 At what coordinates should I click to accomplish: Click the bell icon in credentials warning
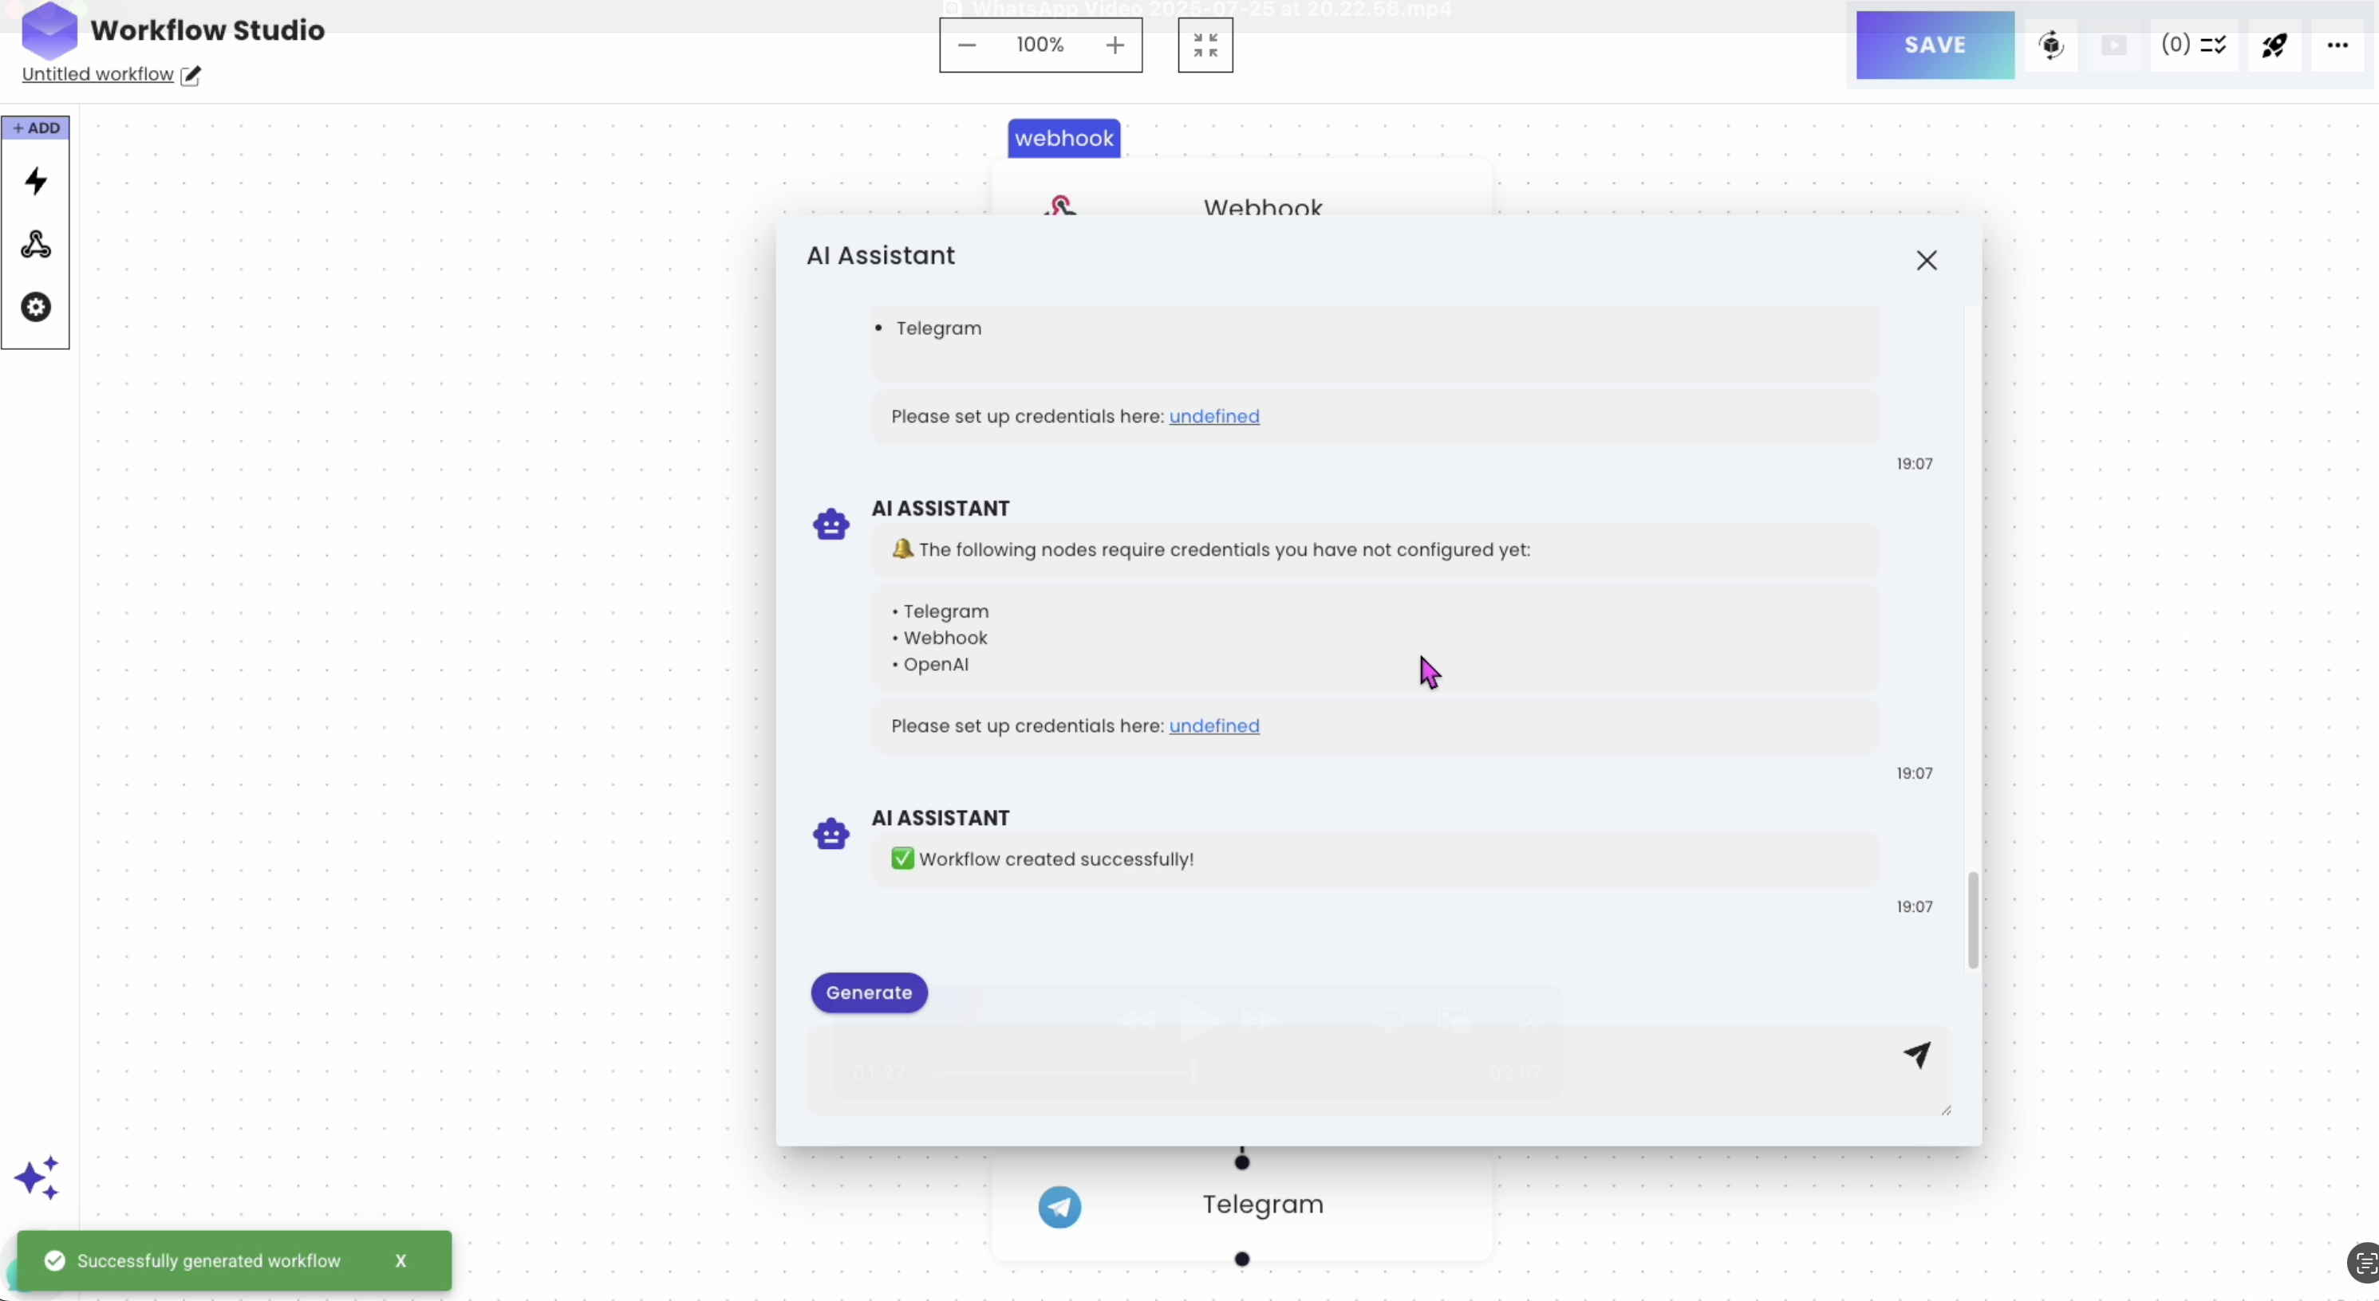click(902, 549)
